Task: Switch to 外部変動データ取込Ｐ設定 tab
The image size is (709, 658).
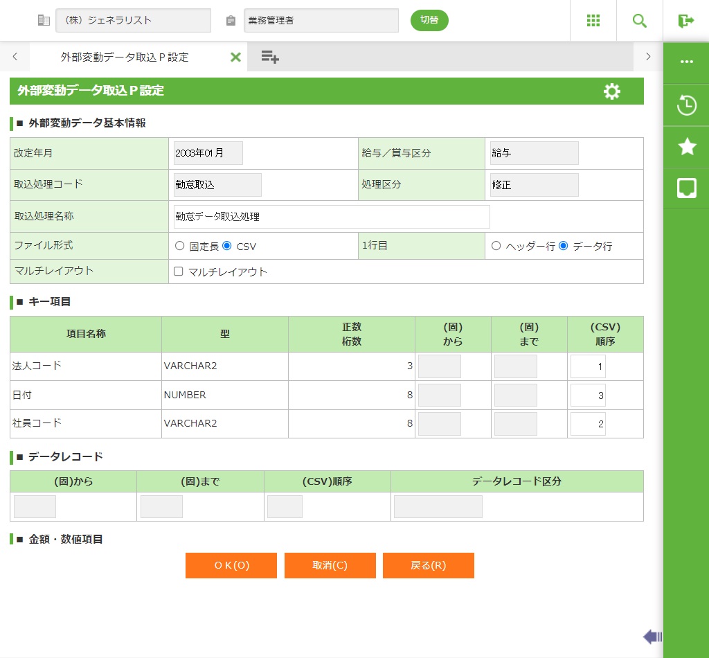Action: click(x=125, y=57)
